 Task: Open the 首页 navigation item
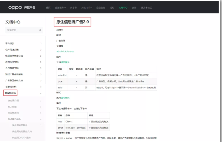[x=48, y=8]
